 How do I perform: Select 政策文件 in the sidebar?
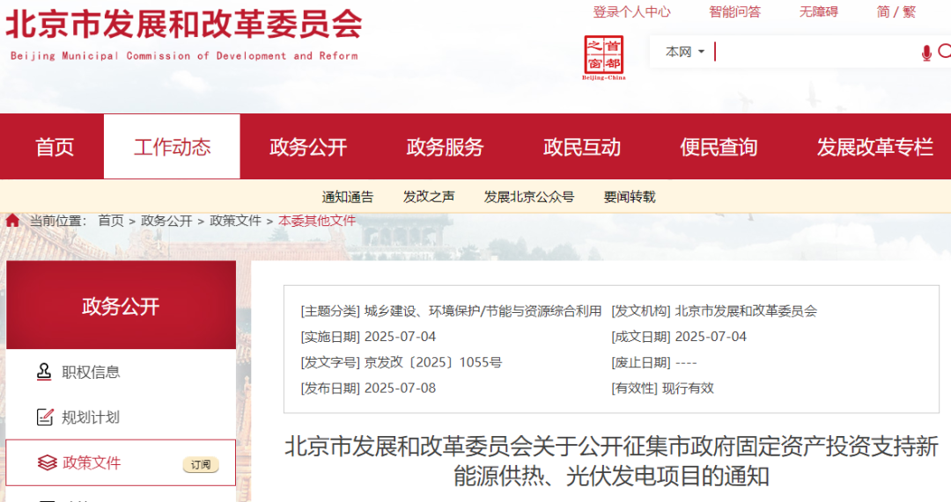tap(121, 462)
